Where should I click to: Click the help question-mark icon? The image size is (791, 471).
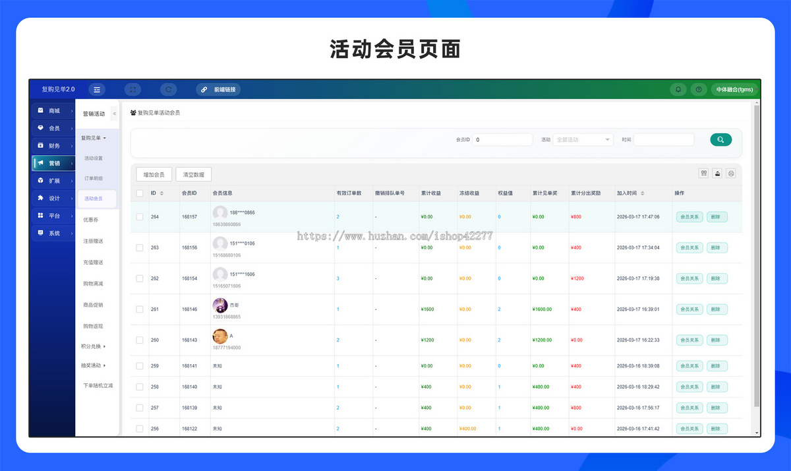(x=699, y=89)
